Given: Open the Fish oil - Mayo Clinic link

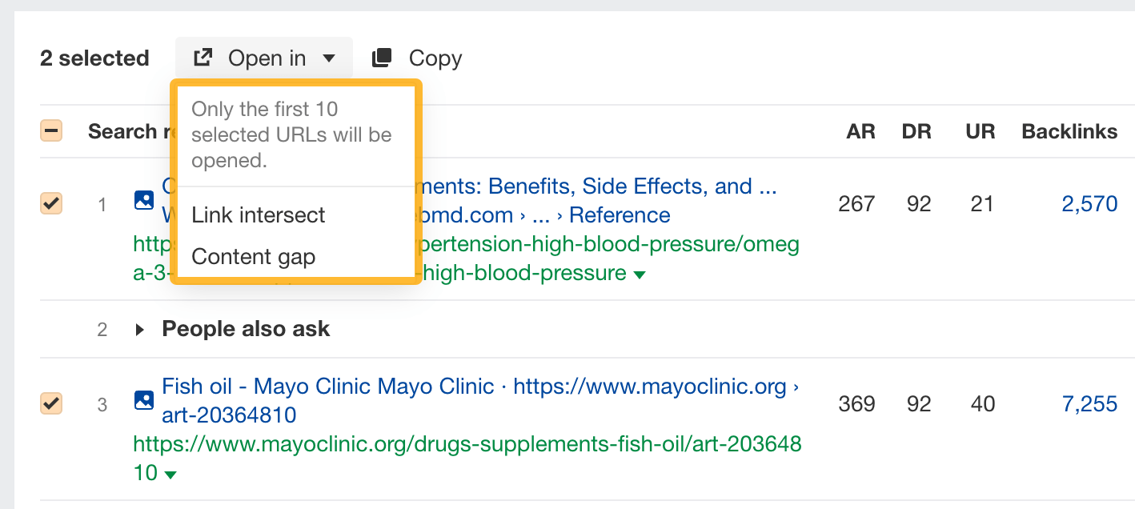Looking at the screenshot, I should [328, 387].
